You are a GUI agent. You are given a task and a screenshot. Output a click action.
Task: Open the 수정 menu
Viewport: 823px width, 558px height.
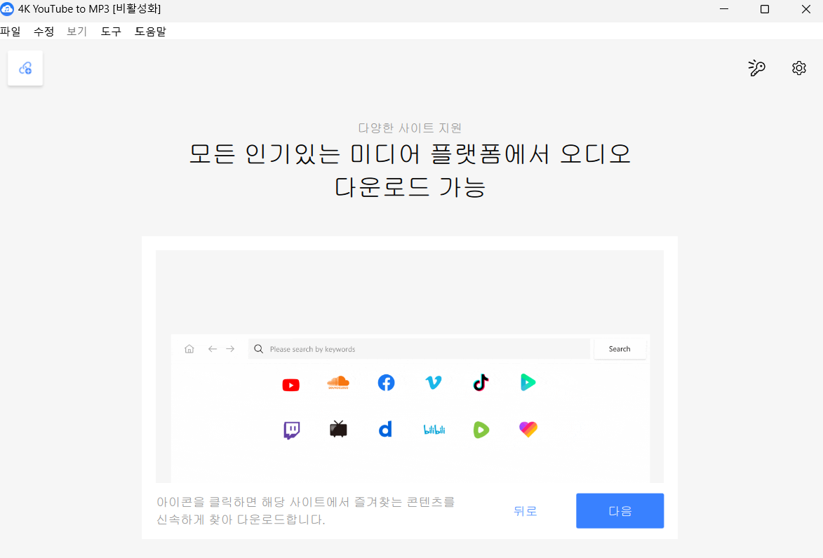(x=44, y=32)
